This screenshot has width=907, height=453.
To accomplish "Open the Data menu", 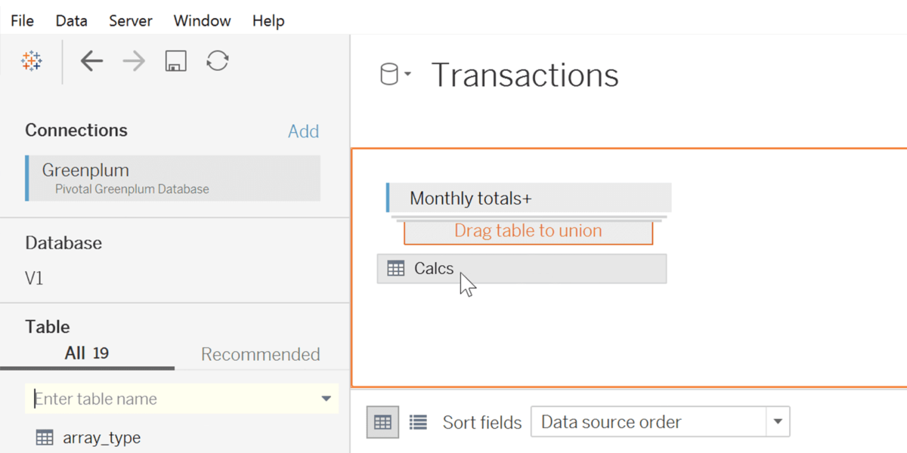I will pos(70,20).
